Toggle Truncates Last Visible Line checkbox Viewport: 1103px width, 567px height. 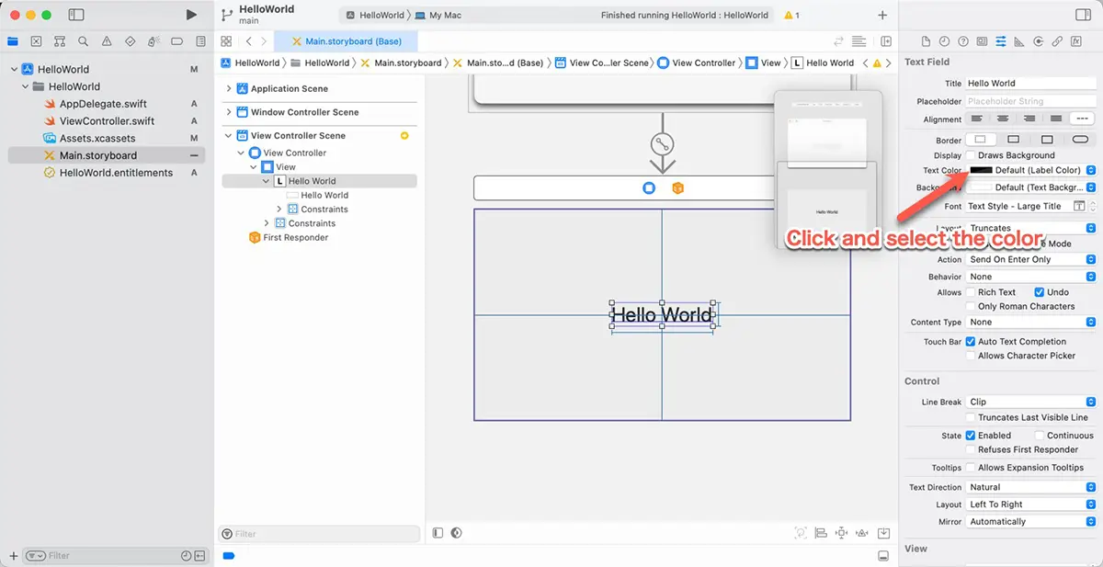(971, 417)
